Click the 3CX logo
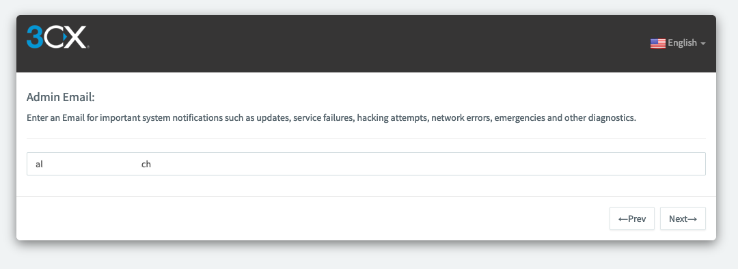The image size is (738, 269). (57, 37)
